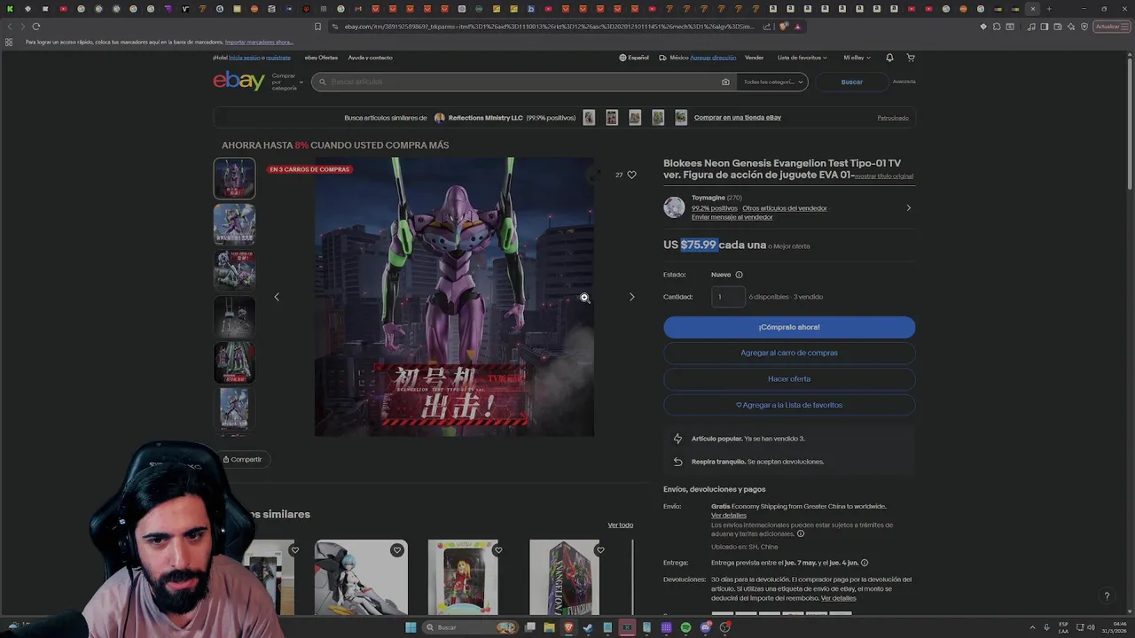Click 'mostrar título original' link
The image size is (1135, 638).
pos(884,176)
